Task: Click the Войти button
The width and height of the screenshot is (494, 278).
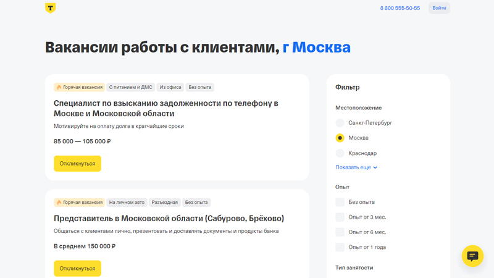Action: 439,8
